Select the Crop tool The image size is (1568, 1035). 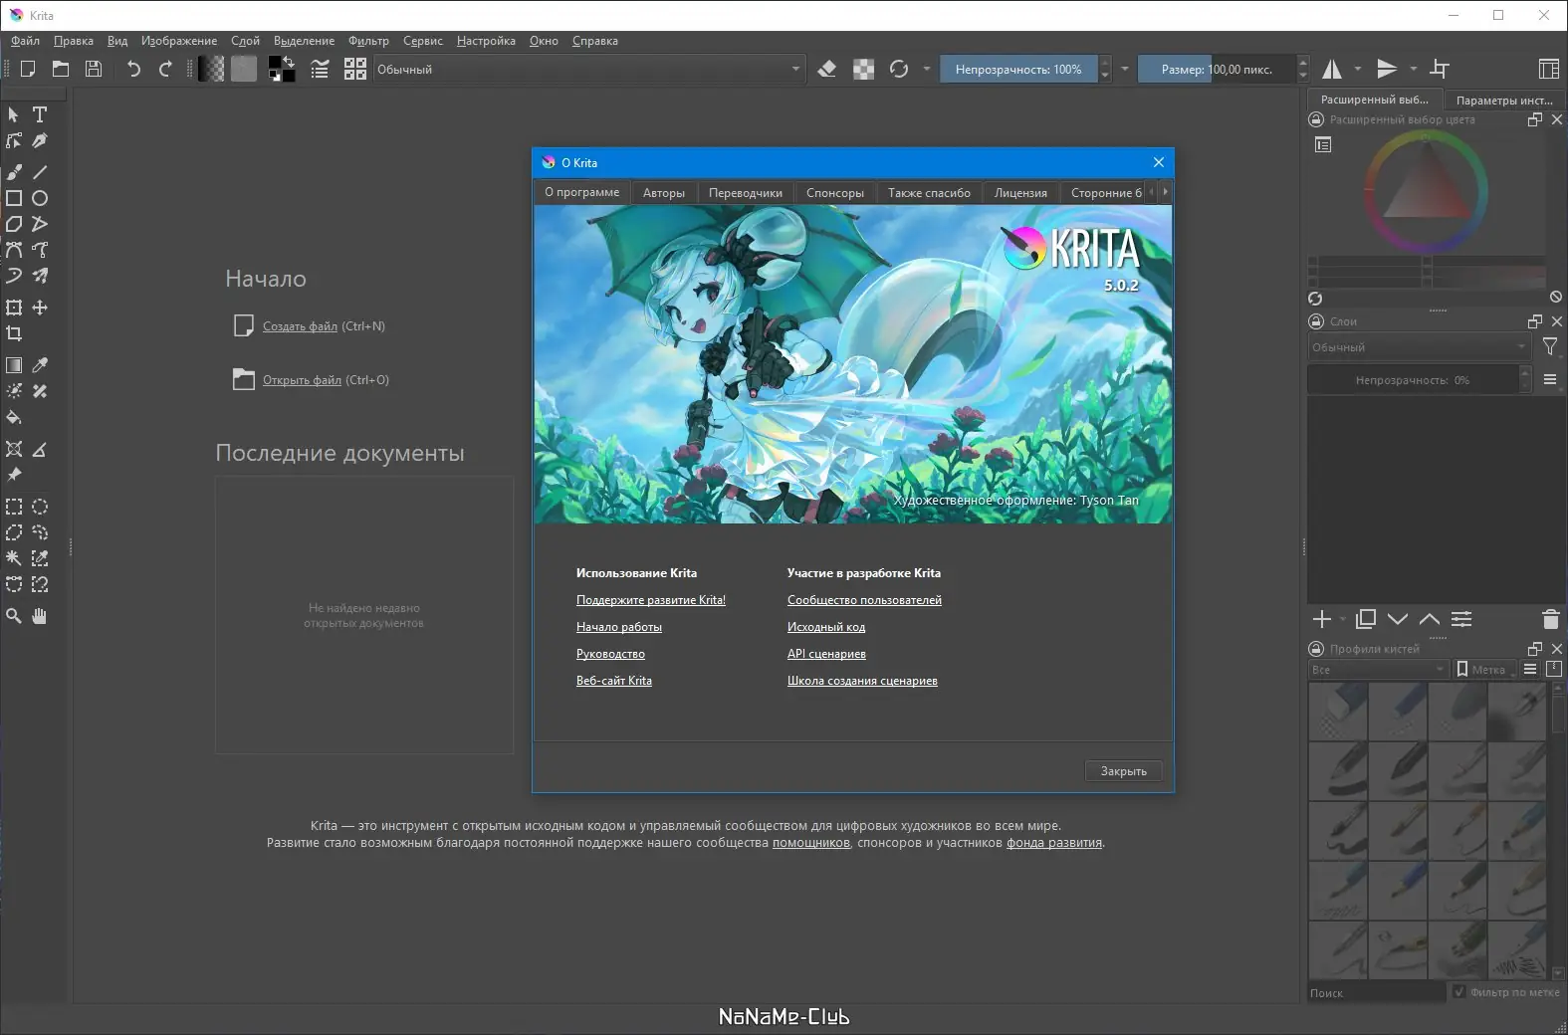click(x=14, y=333)
